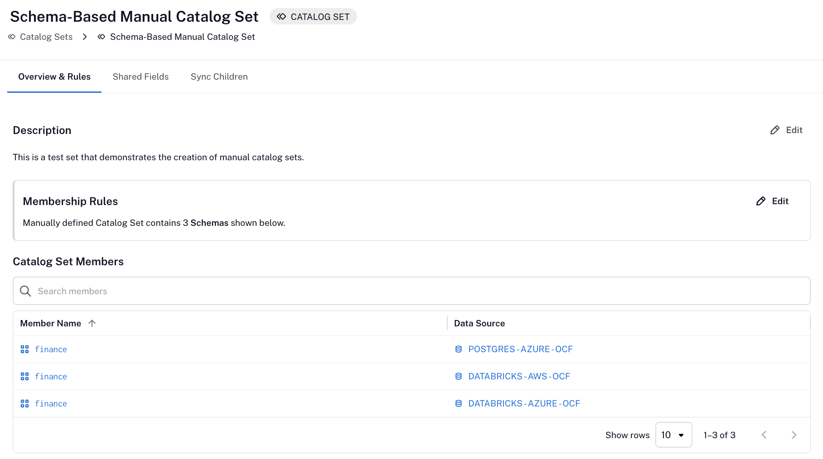Open the Catalog Sets breadcrumb link

pyautogui.click(x=46, y=37)
